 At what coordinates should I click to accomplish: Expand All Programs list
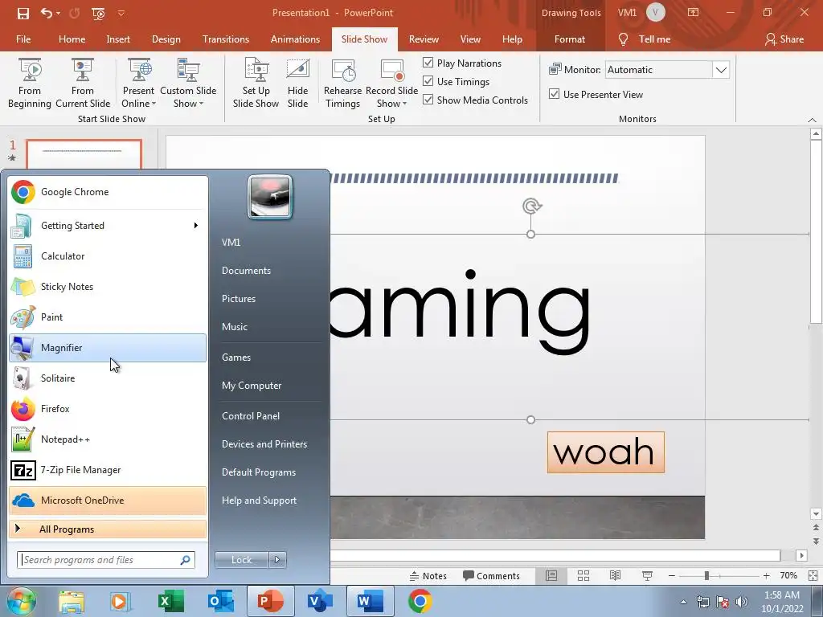tap(108, 529)
